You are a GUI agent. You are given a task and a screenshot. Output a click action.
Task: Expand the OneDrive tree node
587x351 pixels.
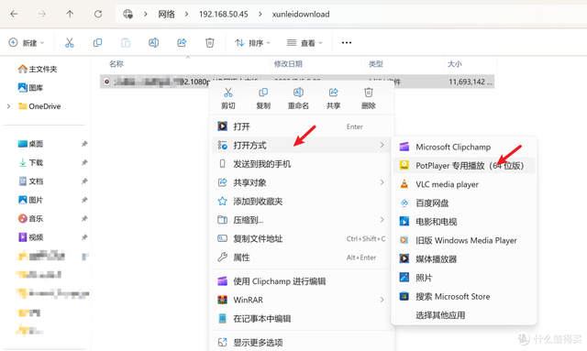[8, 106]
